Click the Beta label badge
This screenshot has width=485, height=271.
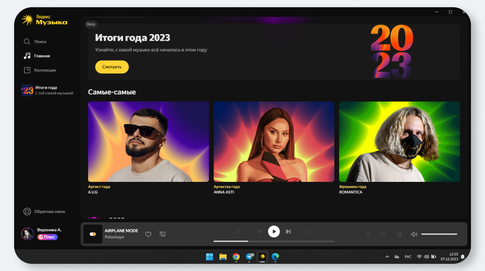[91, 24]
